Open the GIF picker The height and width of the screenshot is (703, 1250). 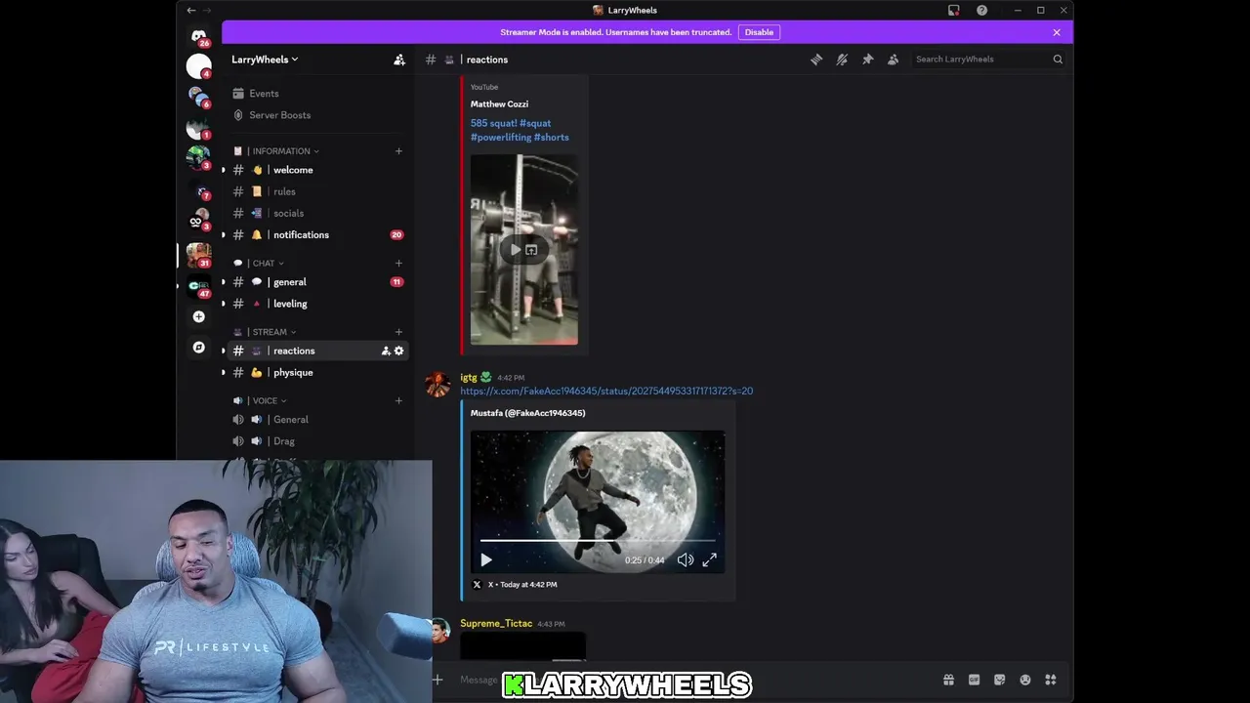coord(974,680)
